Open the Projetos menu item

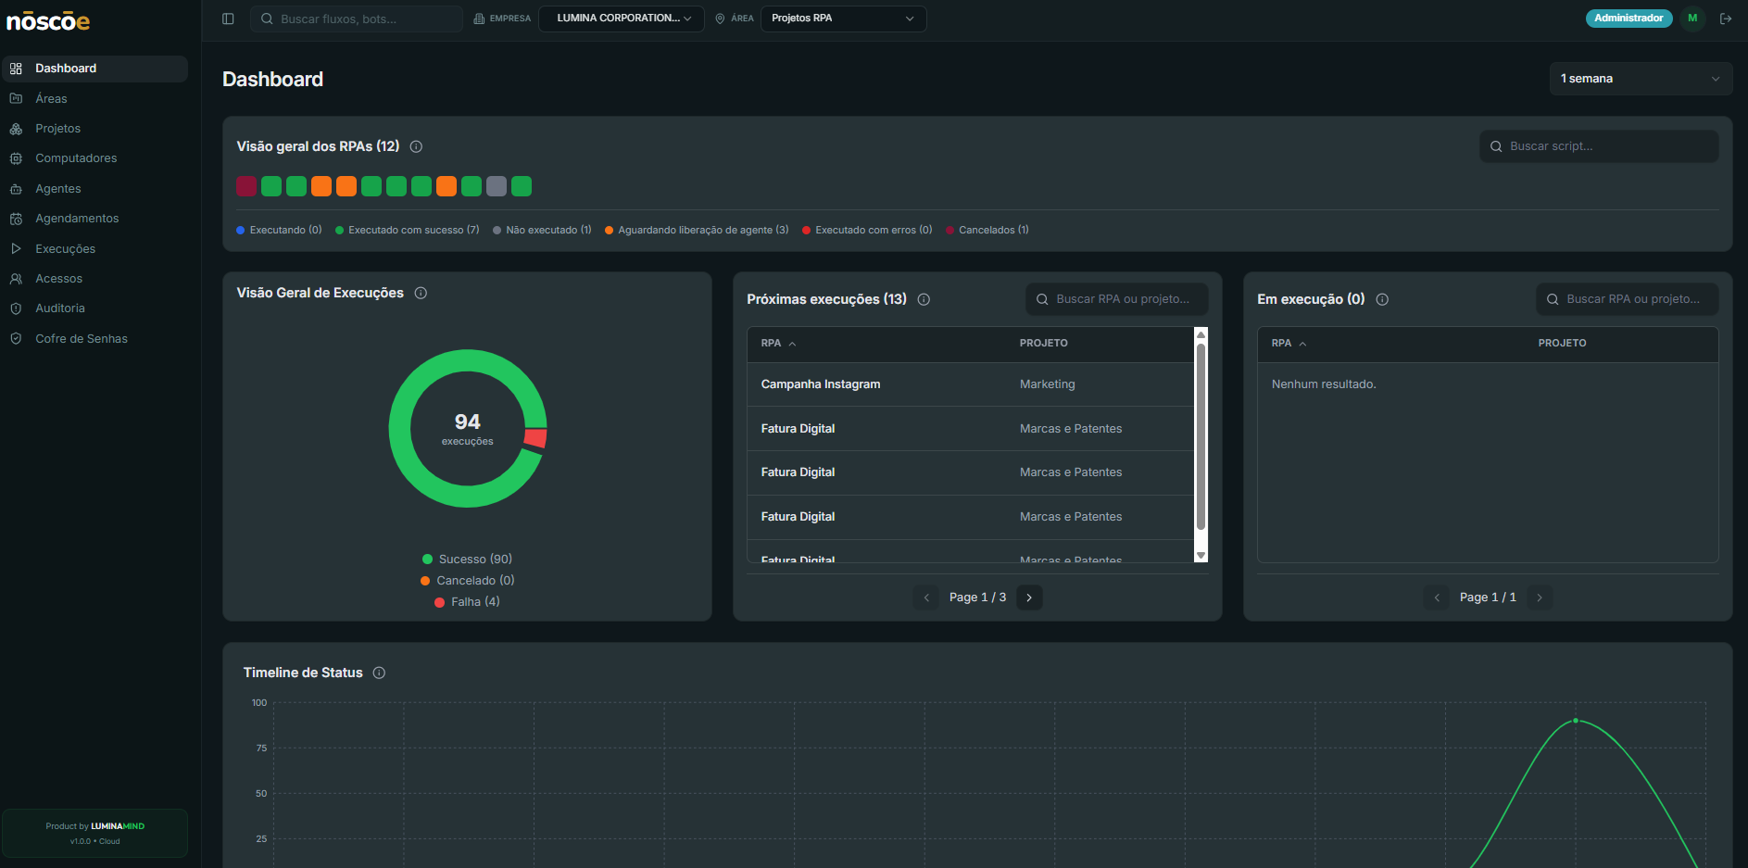point(94,129)
